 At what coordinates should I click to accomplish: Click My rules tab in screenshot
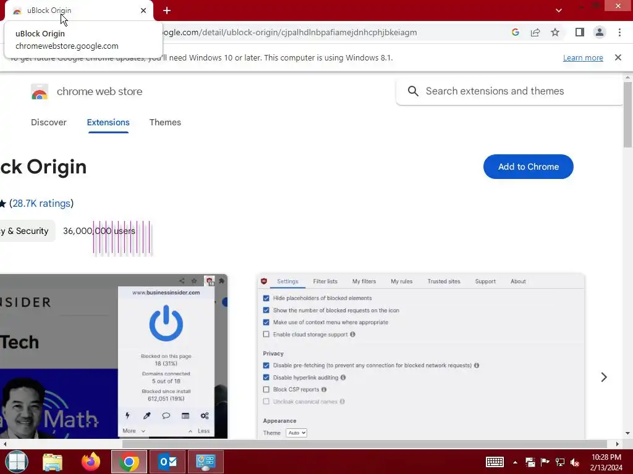tap(401, 281)
